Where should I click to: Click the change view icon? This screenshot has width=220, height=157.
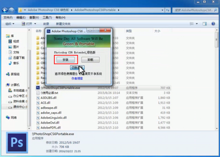tap(192, 24)
